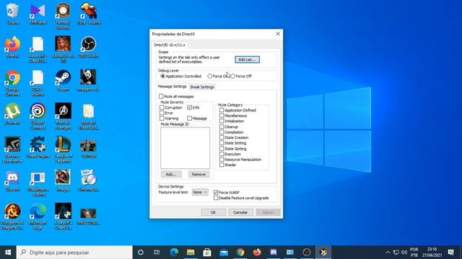The width and height of the screenshot is (462, 259).
Task: Check the Compilation category checkbox
Action: click(222, 132)
